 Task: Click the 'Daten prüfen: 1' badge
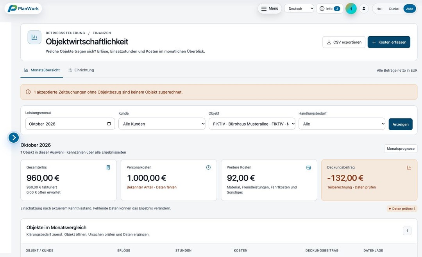(402, 209)
